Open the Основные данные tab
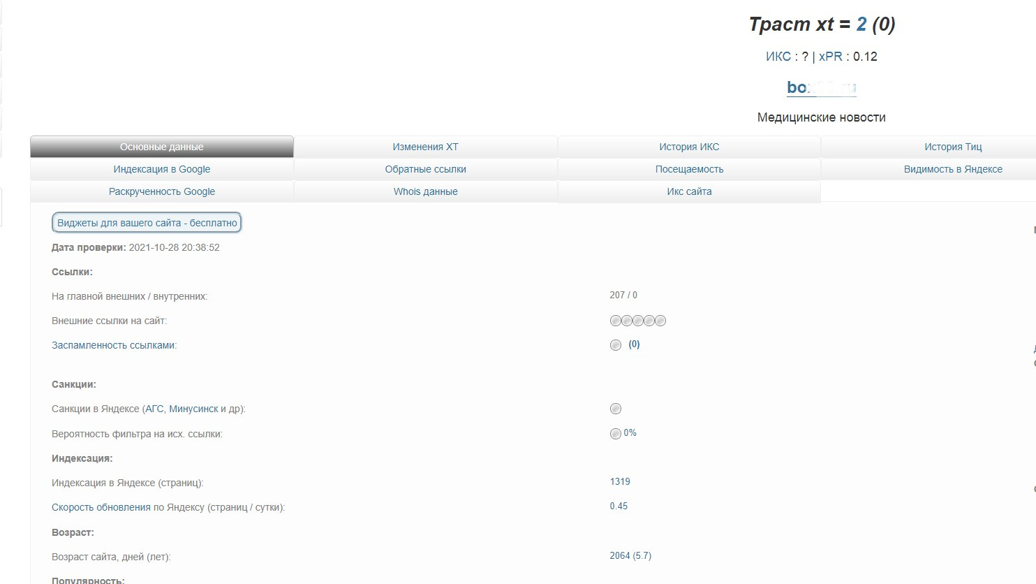The image size is (1036, 584). click(162, 147)
